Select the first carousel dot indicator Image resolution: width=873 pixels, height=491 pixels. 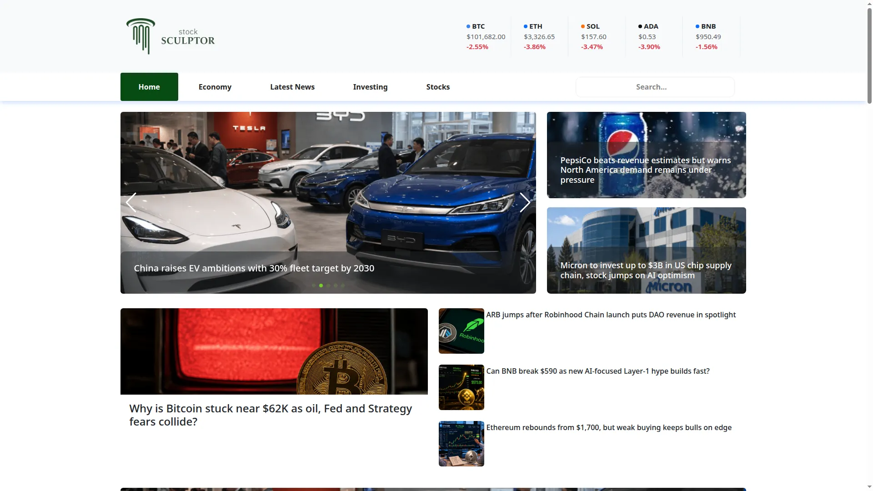point(314,286)
